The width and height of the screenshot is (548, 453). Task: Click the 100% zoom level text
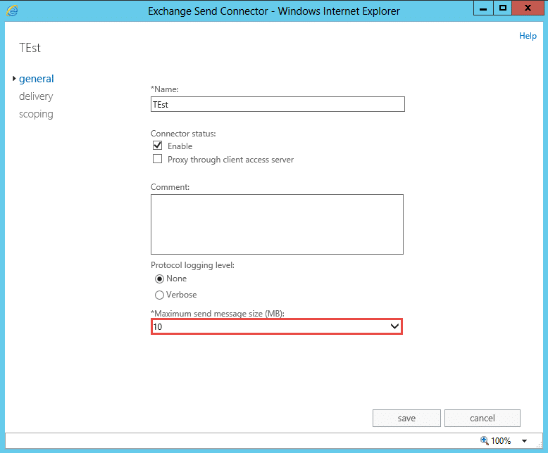pos(501,441)
